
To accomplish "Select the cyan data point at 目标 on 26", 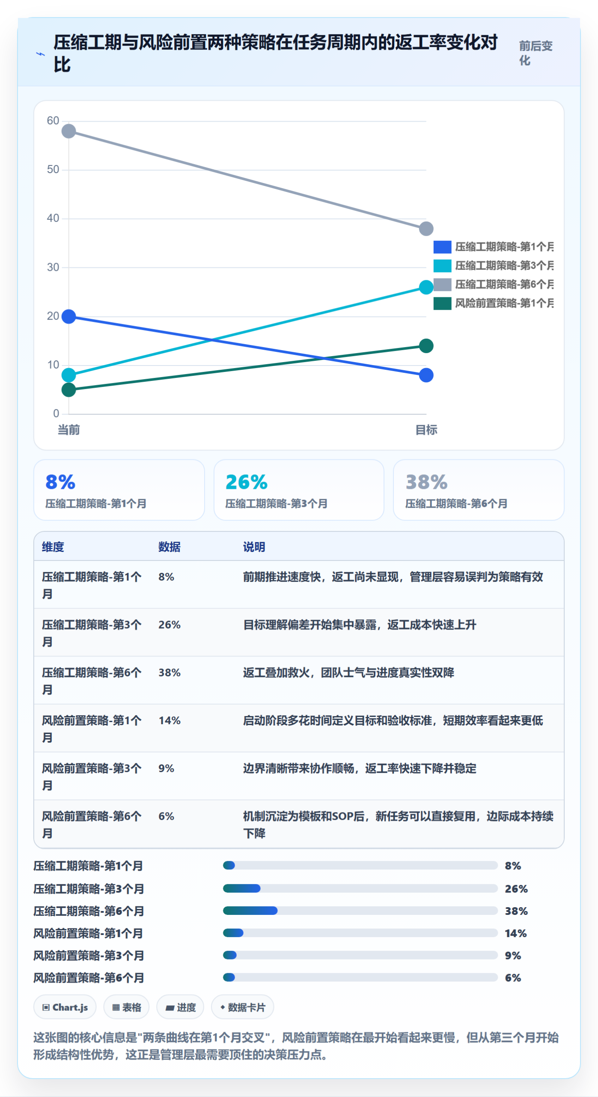I will tap(426, 287).
